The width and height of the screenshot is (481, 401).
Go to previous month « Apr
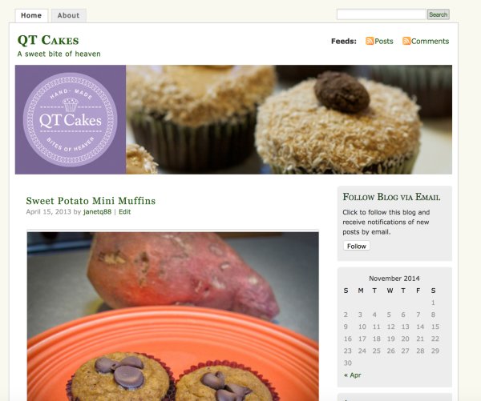(x=353, y=375)
